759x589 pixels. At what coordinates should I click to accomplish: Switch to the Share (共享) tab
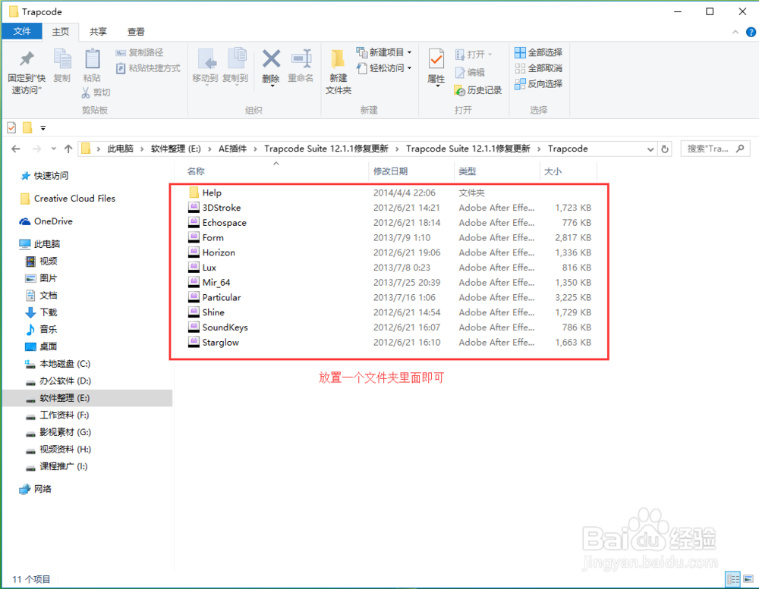point(98,31)
